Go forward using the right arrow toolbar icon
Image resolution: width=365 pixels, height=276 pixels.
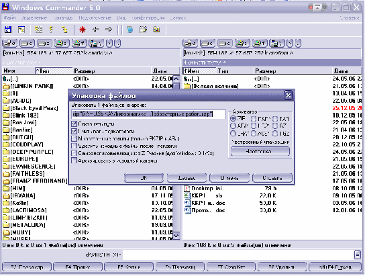(x=109, y=30)
